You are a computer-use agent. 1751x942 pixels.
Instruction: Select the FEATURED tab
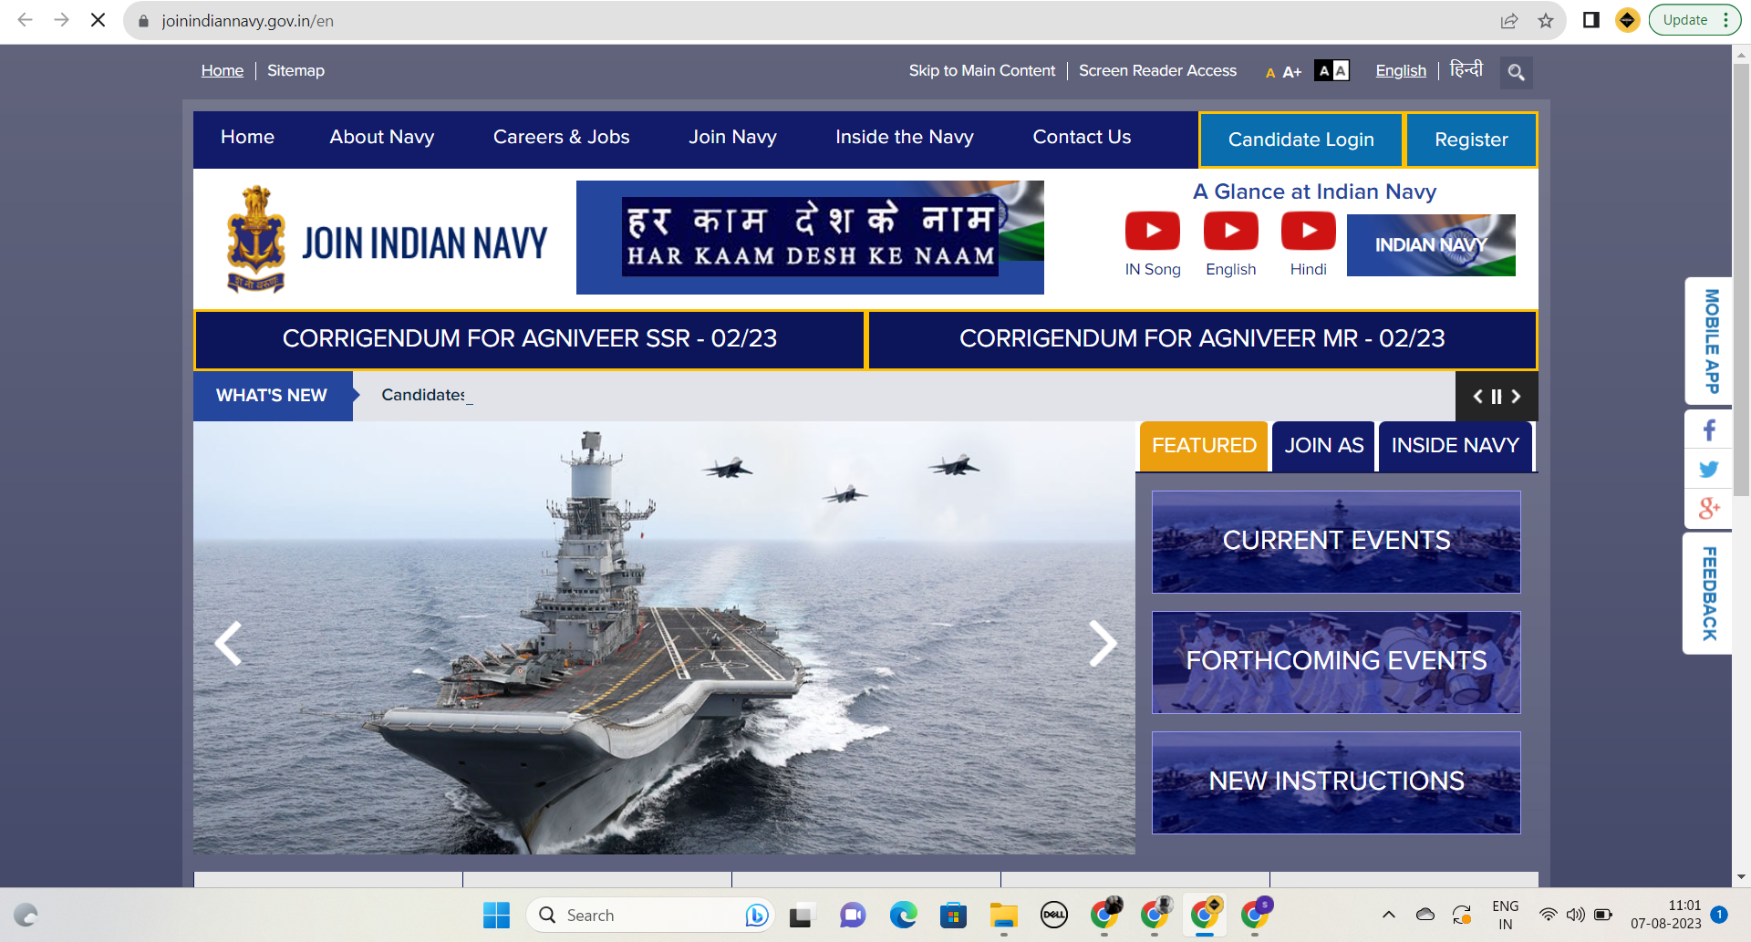(1204, 446)
